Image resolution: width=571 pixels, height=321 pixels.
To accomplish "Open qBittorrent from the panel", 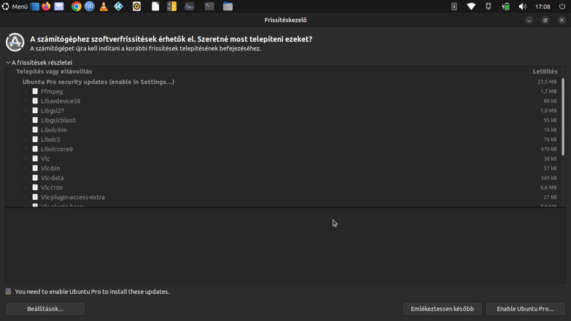I will (90, 7).
